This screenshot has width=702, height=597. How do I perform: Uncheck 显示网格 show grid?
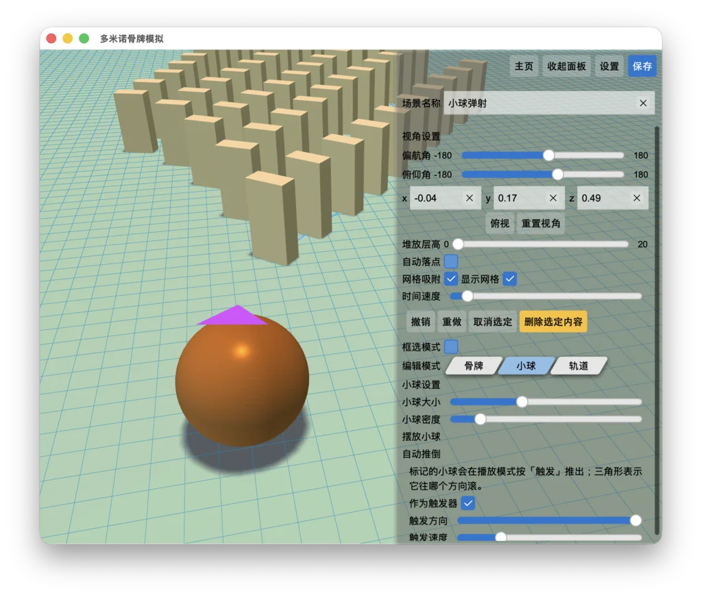[x=510, y=279]
